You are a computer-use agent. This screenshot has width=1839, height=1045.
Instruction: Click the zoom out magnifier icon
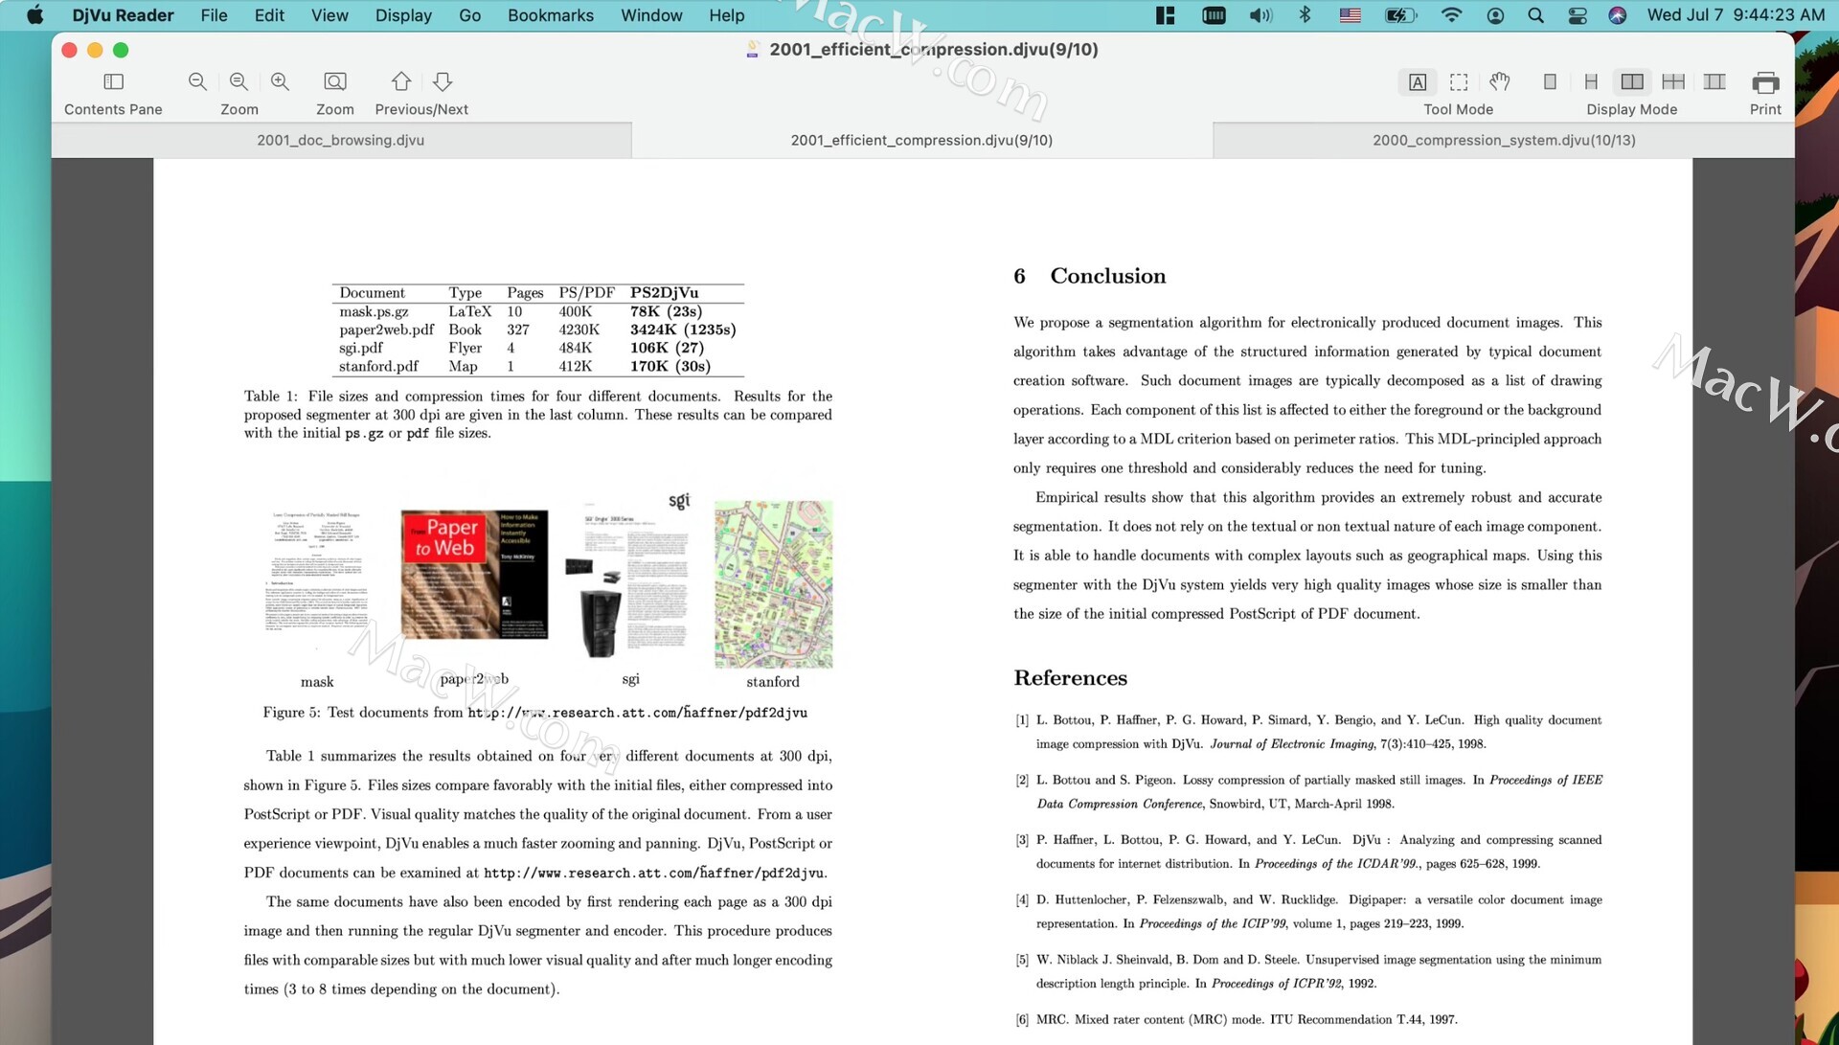pyautogui.click(x=197, y=81)
